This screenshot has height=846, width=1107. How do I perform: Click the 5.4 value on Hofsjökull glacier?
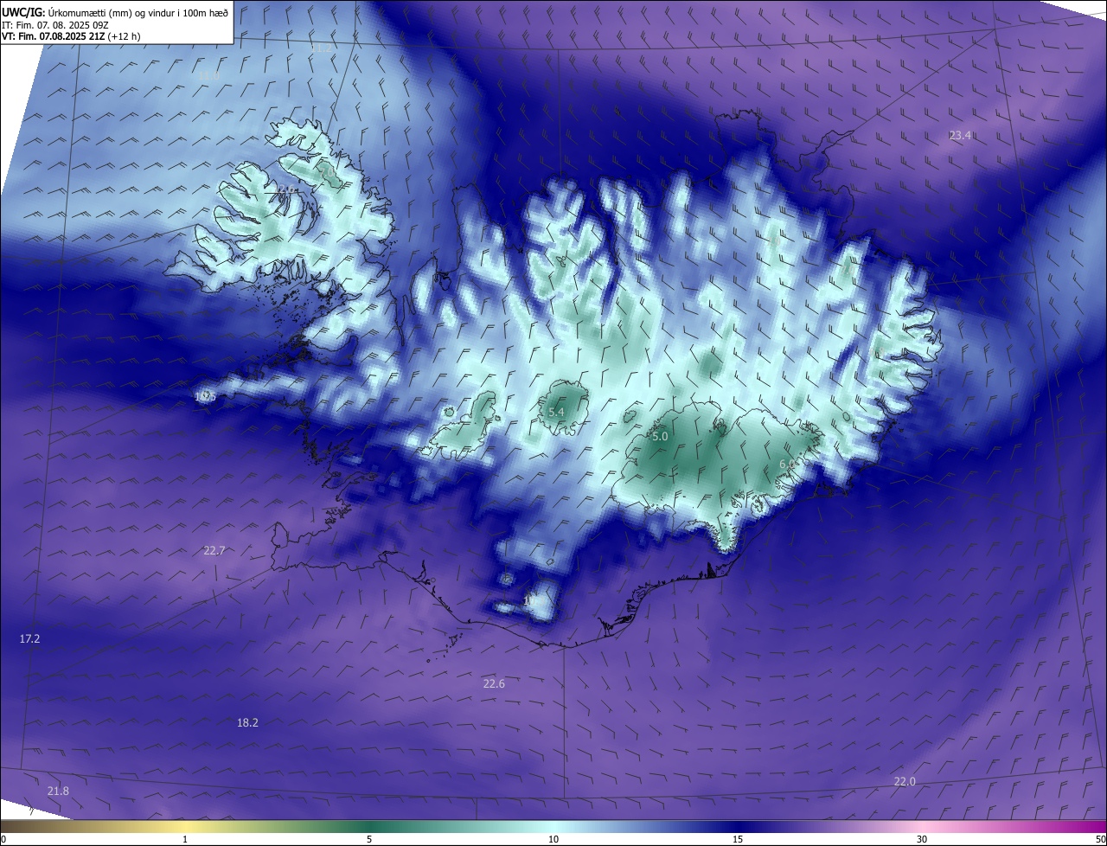point(556,413)
